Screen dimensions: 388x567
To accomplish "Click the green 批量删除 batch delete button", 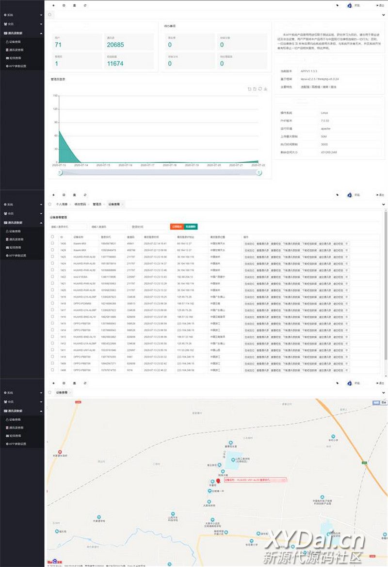I will click(x=191, y=227).
